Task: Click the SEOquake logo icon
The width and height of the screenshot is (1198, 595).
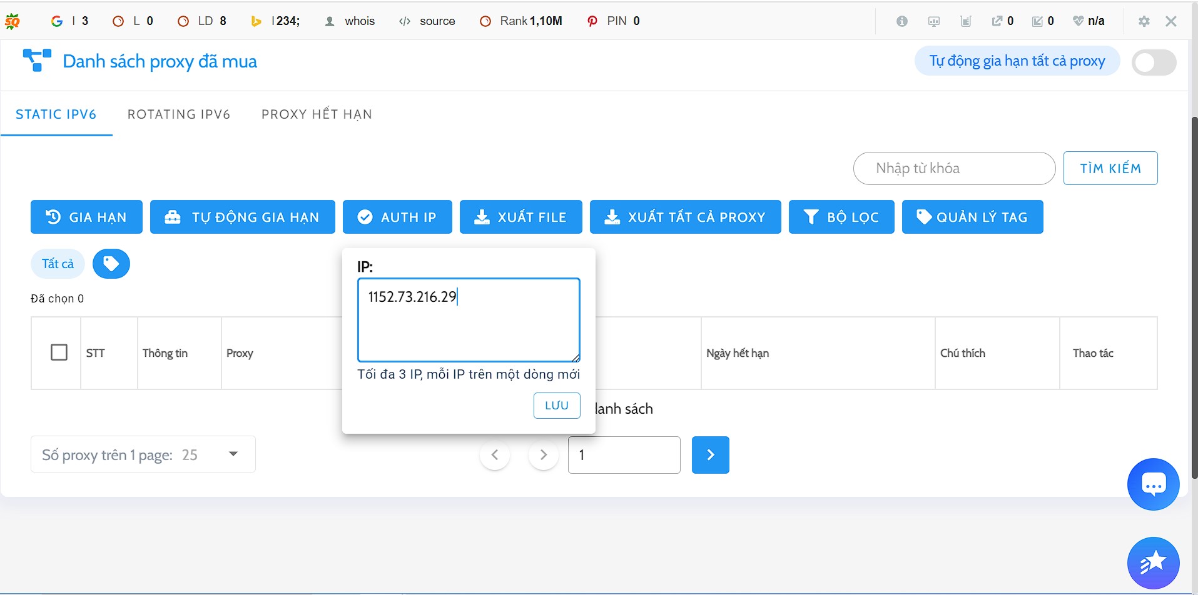Action: click(x=13, y=21)
